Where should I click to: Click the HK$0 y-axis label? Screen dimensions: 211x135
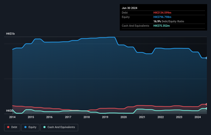pyautogui.click(x=10, y=111)
